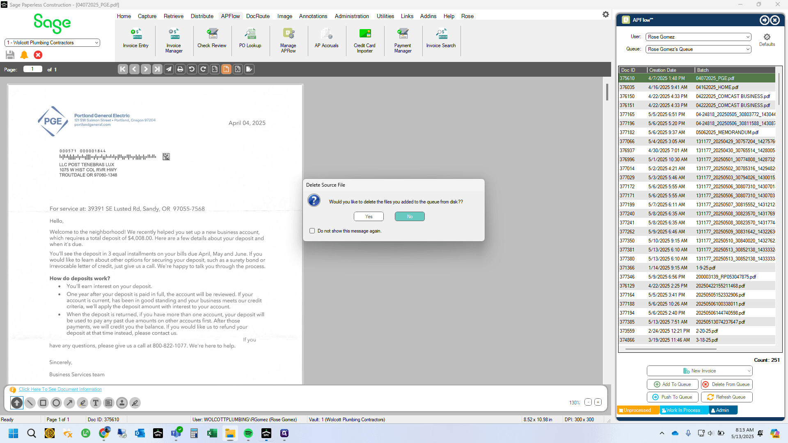Go to the next page

146,69
